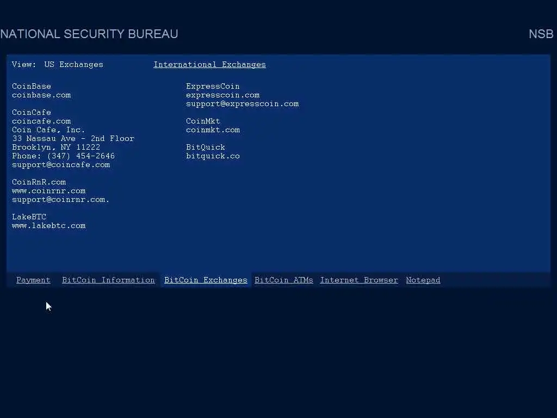The height and width of the screenshot is (418, 557).
Task: Click the expresscoin.com address
Action: coord(222,95)
